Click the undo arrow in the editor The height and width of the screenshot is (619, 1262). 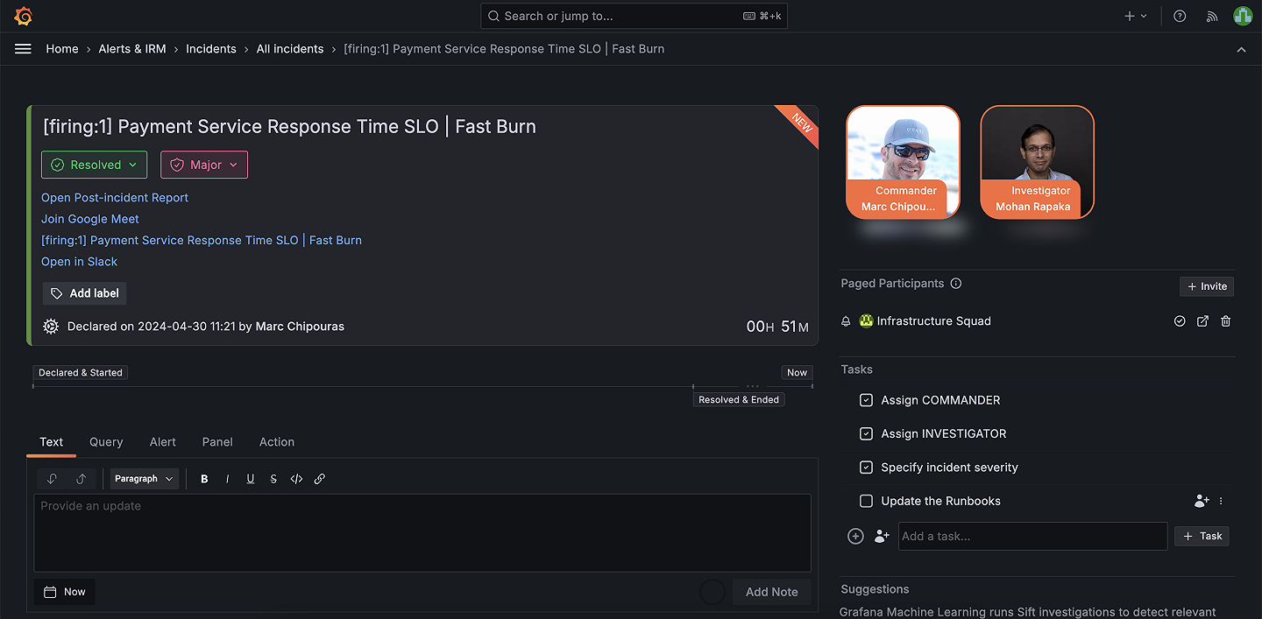52,478
